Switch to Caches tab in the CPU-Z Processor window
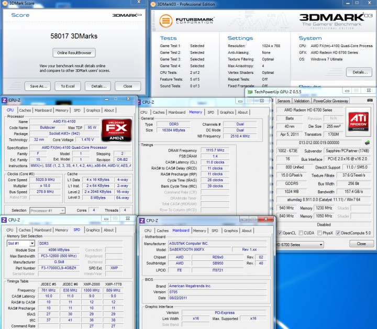Image resolution: width=377 pixels, height=329 pixels. coord(25,110)
